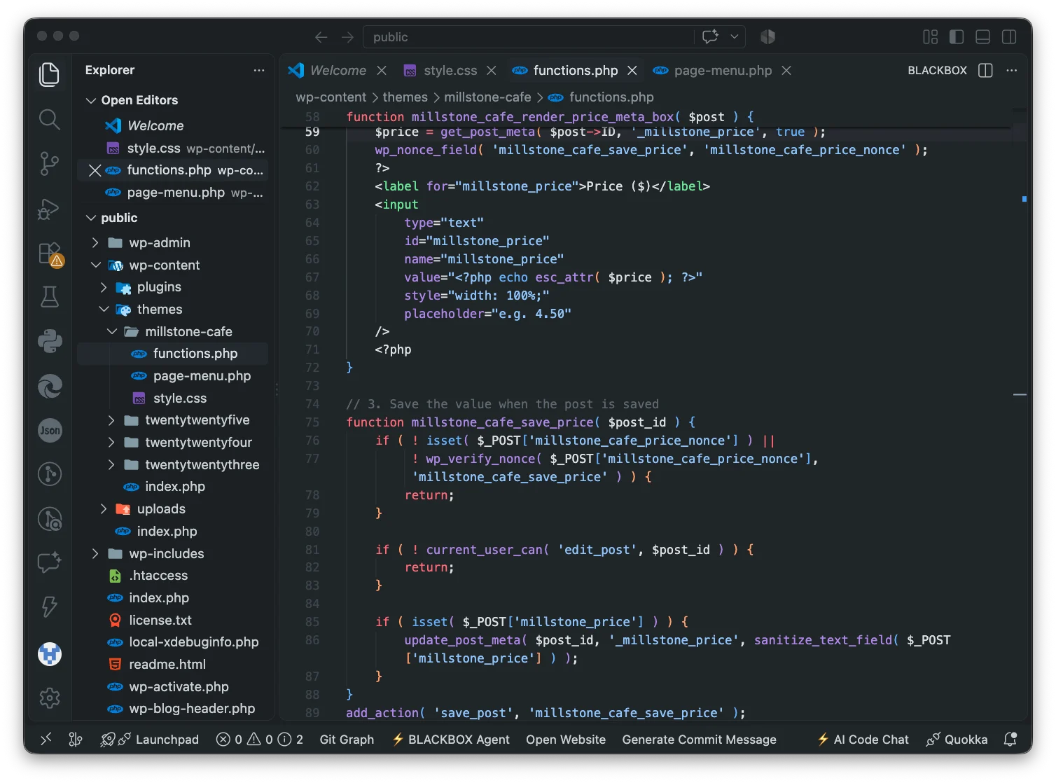Click Customize Layout icon
The width and height of the screenshot is (1056, 783).
pos(930,36)
